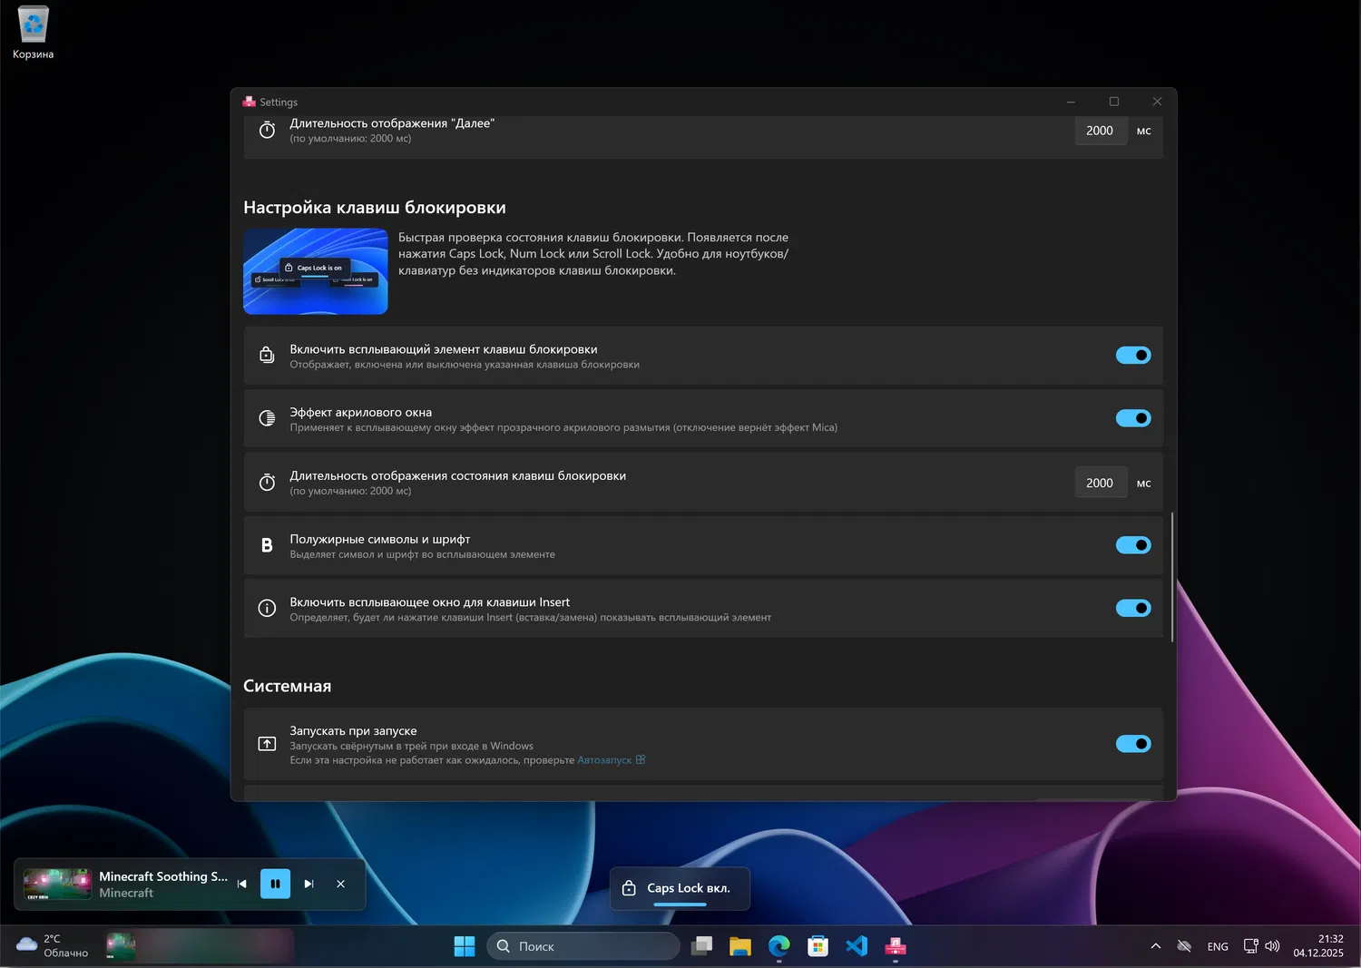Viewport: 1361px width, 968px height.
Task: Skip to next track in media flyout
Action: point(308,884)
